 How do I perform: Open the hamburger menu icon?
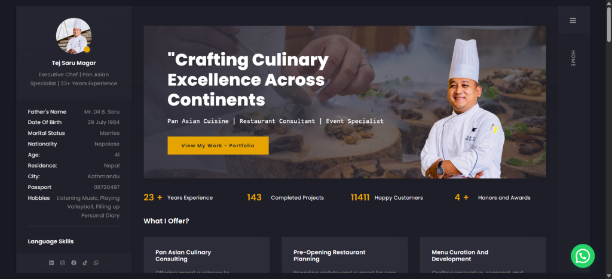[573, 21]
